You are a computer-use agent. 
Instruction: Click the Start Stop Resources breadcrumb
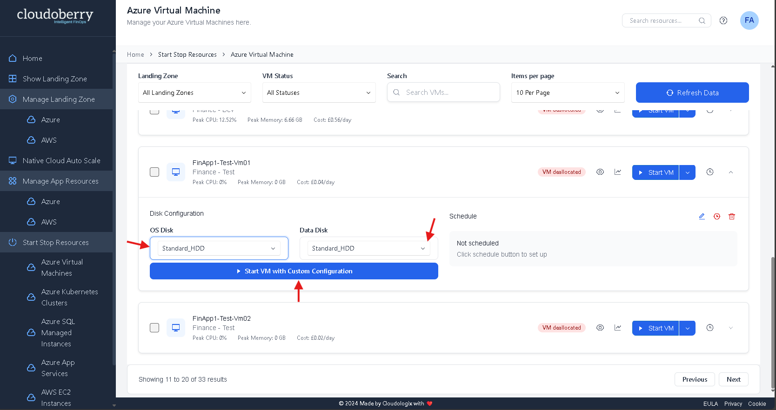(x=187, y=54)
